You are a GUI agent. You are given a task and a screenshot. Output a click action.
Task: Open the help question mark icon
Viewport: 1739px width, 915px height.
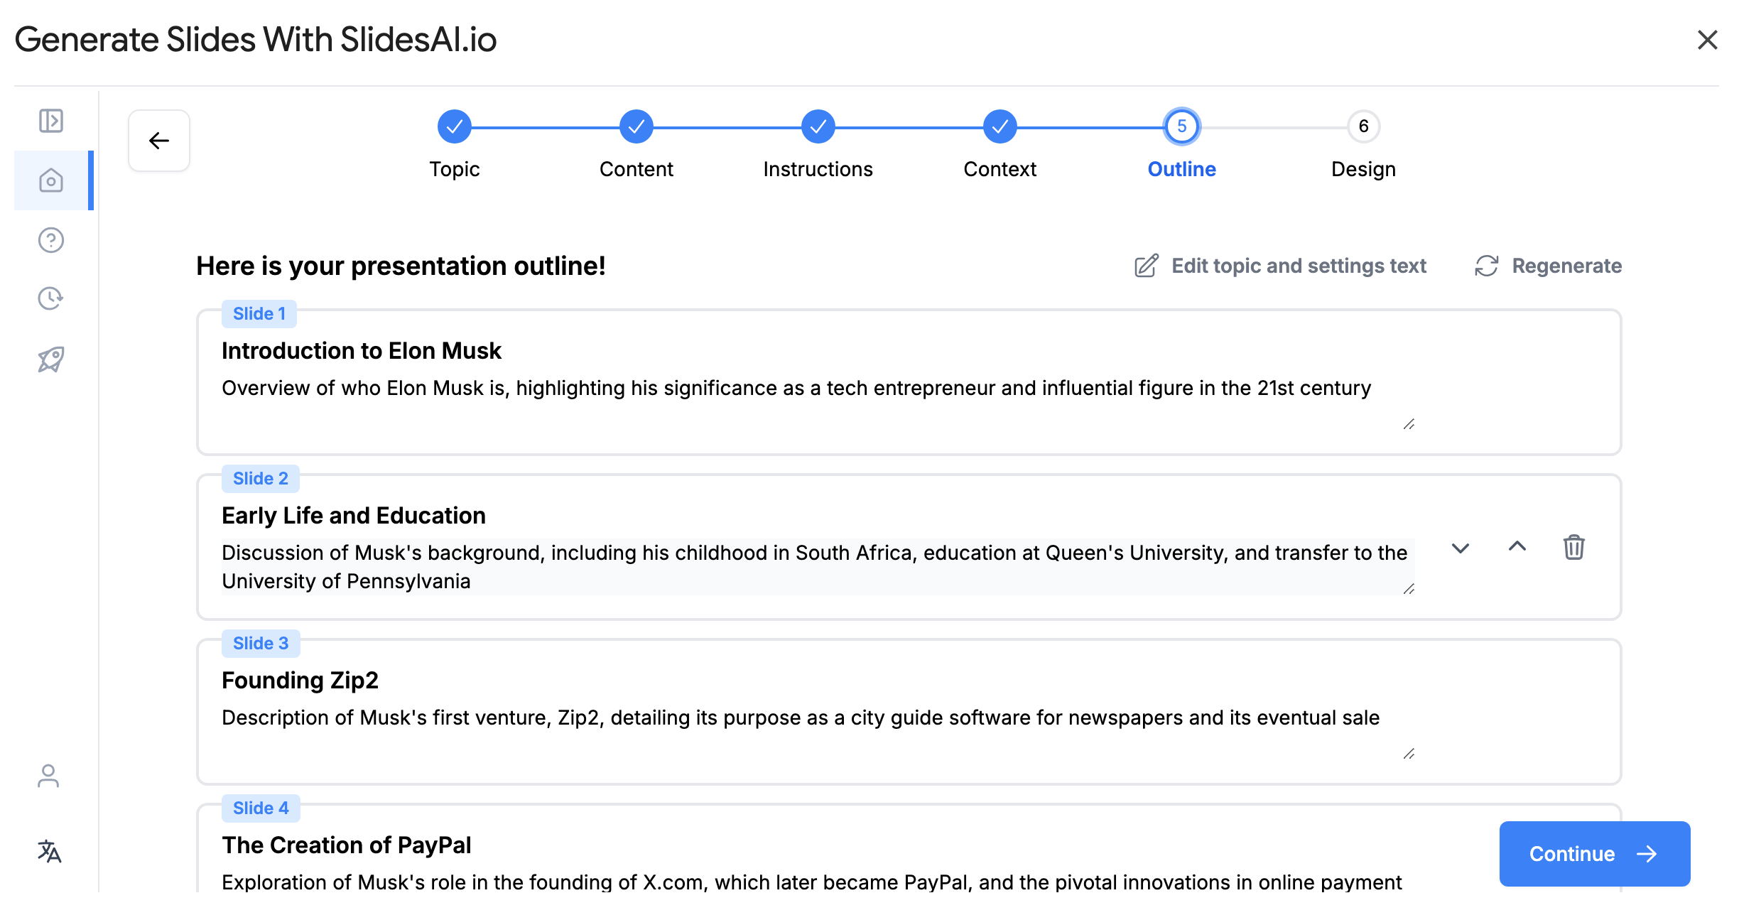click(51, 240)
